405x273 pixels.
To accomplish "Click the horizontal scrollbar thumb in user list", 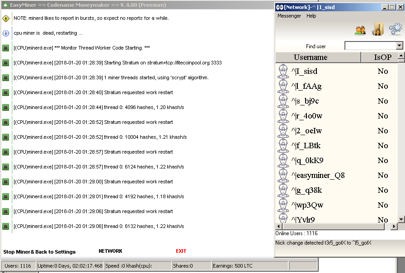I will click(333, 227).
